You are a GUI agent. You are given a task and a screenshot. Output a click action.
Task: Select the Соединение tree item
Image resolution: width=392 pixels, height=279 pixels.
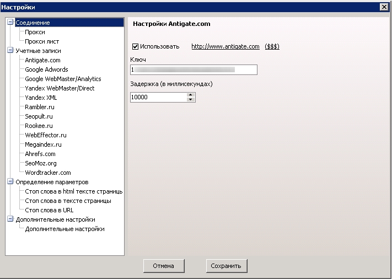tap(69, 23)
